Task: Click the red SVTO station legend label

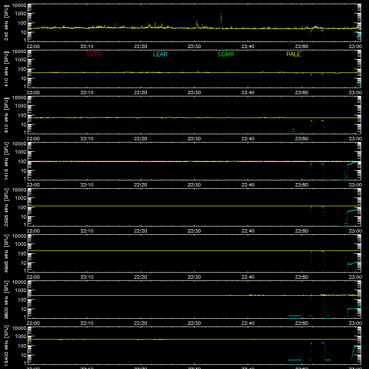Action: click(x=94, y=54)
